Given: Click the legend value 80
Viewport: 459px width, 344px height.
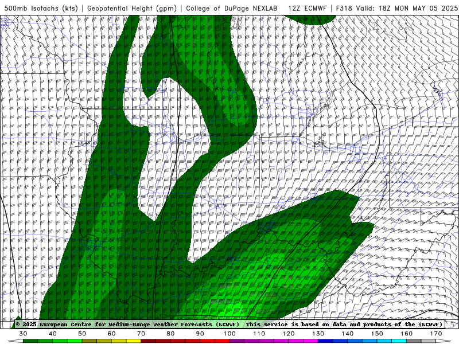Looking at the screenshot, I should pos(170,334).
